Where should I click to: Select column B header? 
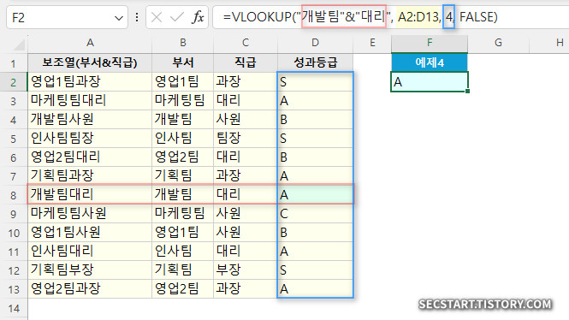point(183,44)
